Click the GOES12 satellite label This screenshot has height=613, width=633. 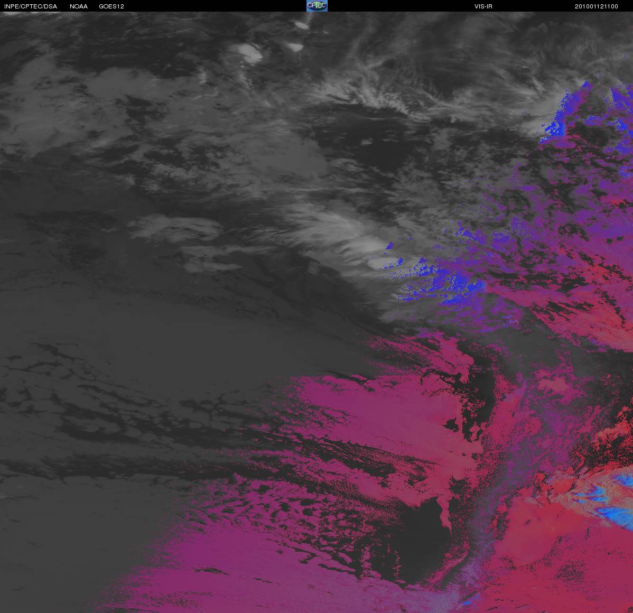(x=111, y=6)
